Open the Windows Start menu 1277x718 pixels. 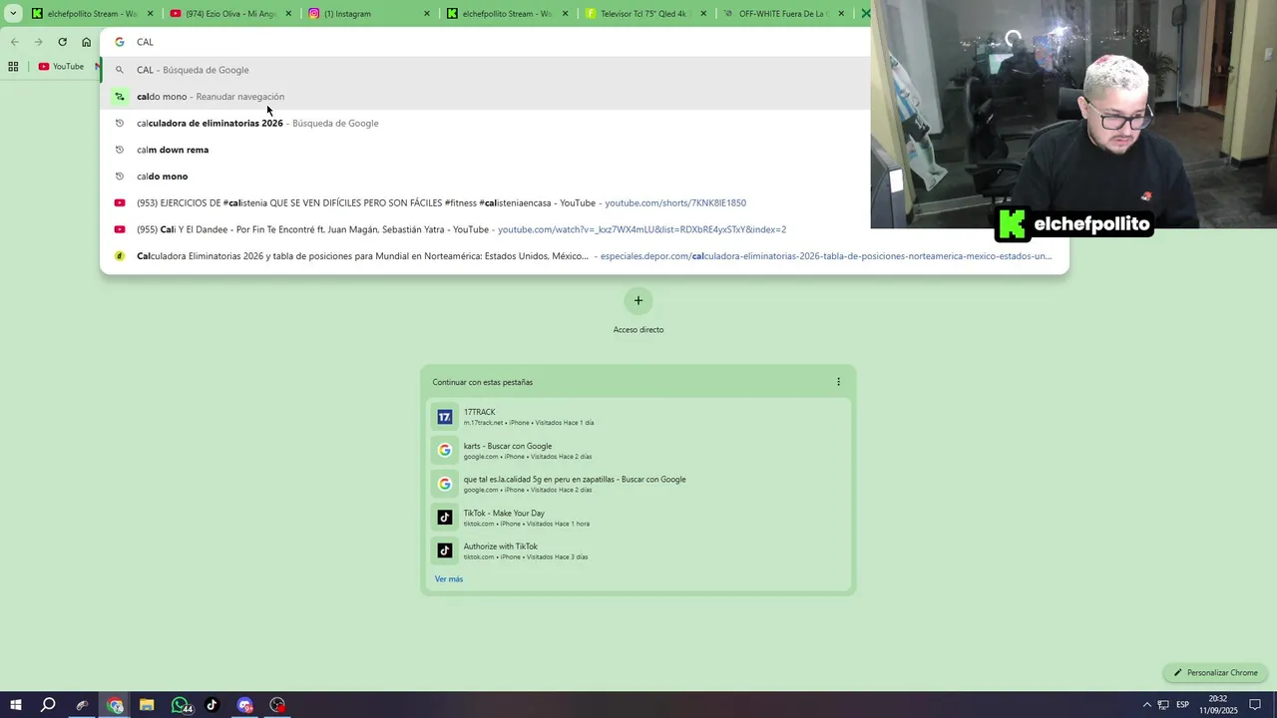(16, 705)
